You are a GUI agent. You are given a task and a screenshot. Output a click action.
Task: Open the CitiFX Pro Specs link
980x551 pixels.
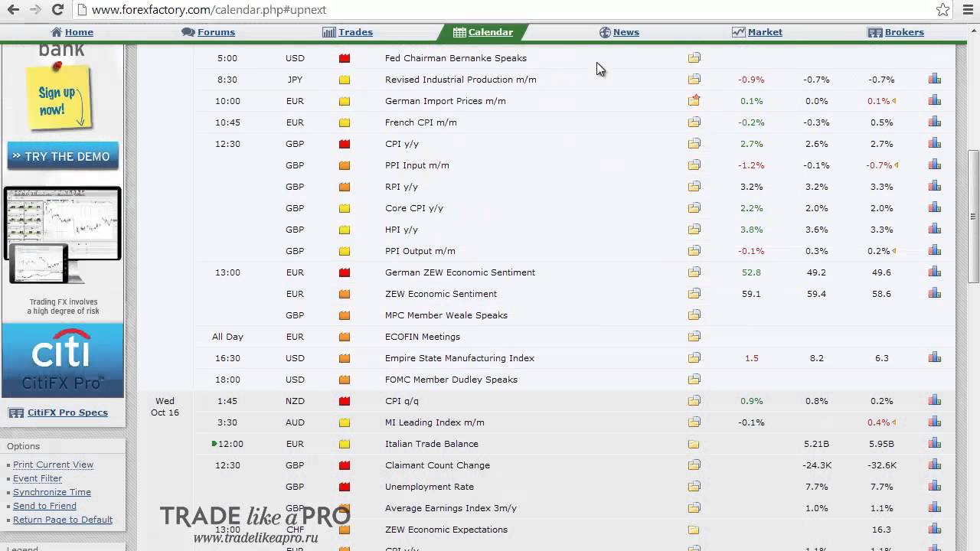[67, 412]
